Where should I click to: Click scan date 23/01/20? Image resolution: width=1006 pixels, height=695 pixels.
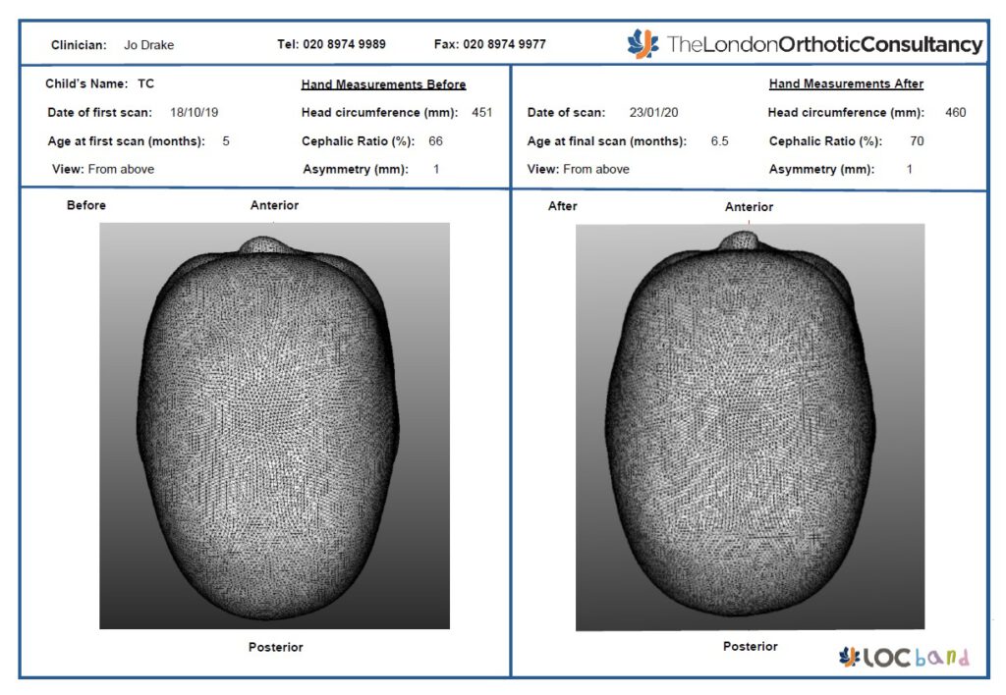[x=653, y=112]
